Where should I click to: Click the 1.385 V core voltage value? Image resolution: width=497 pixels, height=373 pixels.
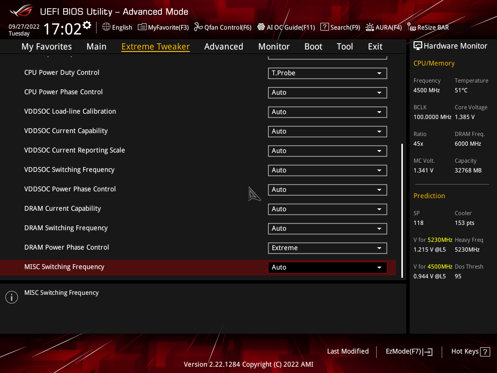click(464, 117)
